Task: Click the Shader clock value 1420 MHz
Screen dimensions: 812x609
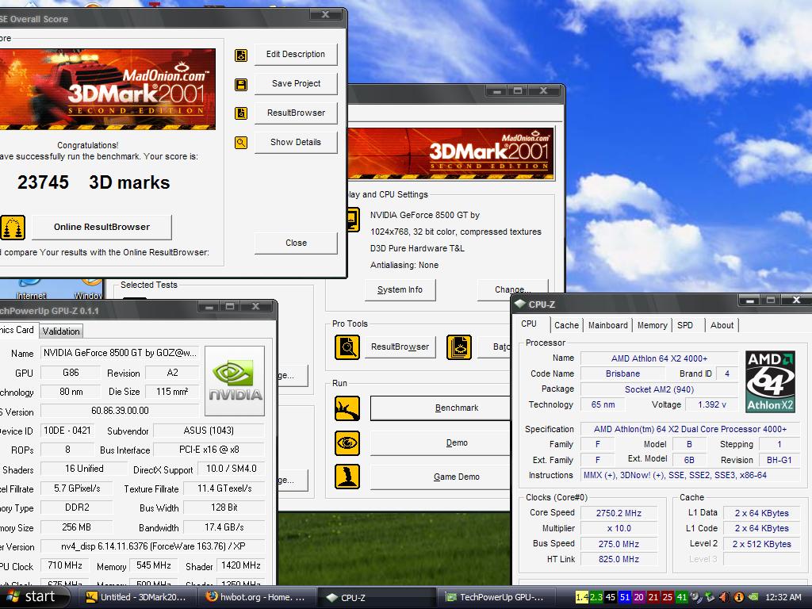Action: pos(241,565)
